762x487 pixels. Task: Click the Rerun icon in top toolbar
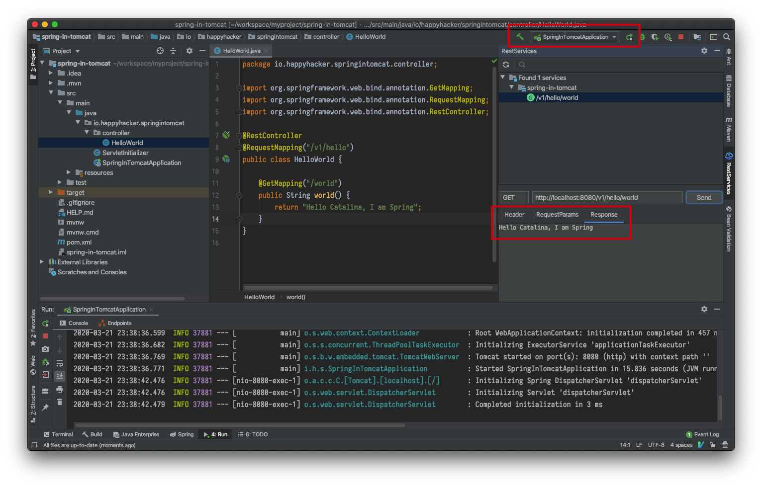coord(630,37)
